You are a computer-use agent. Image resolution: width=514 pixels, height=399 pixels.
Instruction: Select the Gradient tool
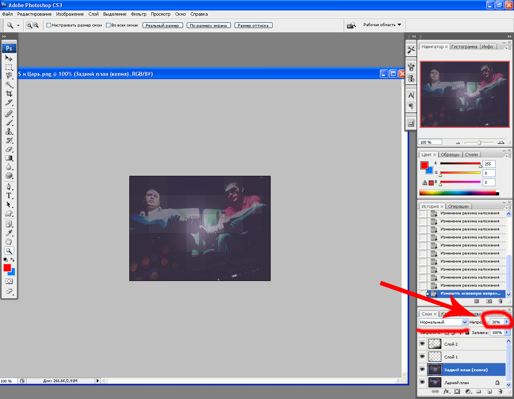[x=9, y=158]
